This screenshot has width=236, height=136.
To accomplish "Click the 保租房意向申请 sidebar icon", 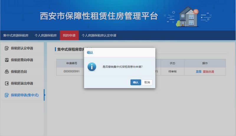I will point(7,60).
